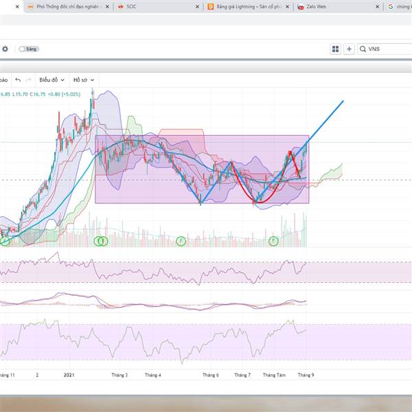Click the "Tháng 6" time axis label
The image size is (412, 412).
coord(211,375)
